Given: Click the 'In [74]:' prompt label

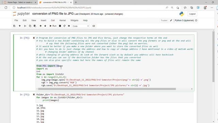Looking at the screenshot, I should click(x=25, y=38).
